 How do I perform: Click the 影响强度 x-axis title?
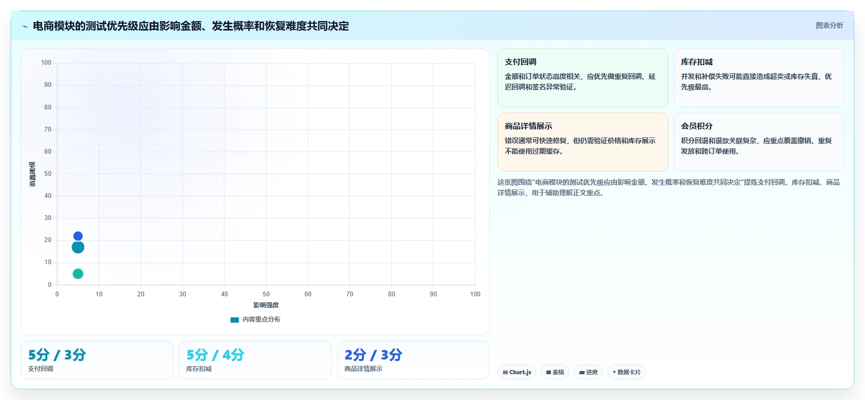266,305
